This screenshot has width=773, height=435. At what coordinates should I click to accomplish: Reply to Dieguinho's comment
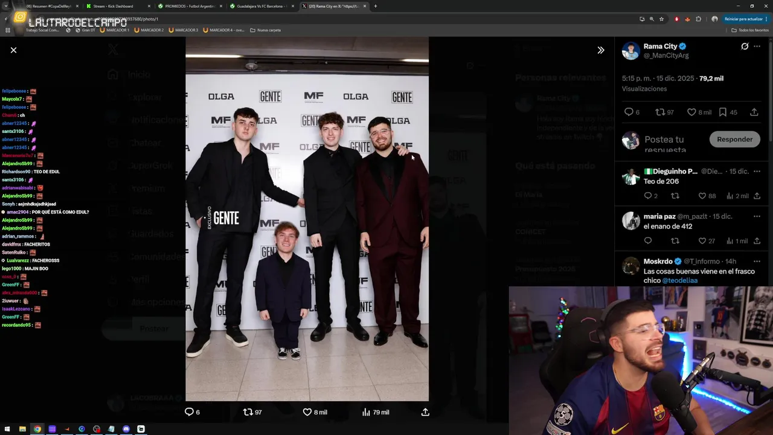pyautogui.click(x=651, y=196)
